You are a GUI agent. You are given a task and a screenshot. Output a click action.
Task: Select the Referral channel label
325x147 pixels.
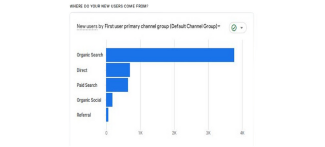pos(84,115)
